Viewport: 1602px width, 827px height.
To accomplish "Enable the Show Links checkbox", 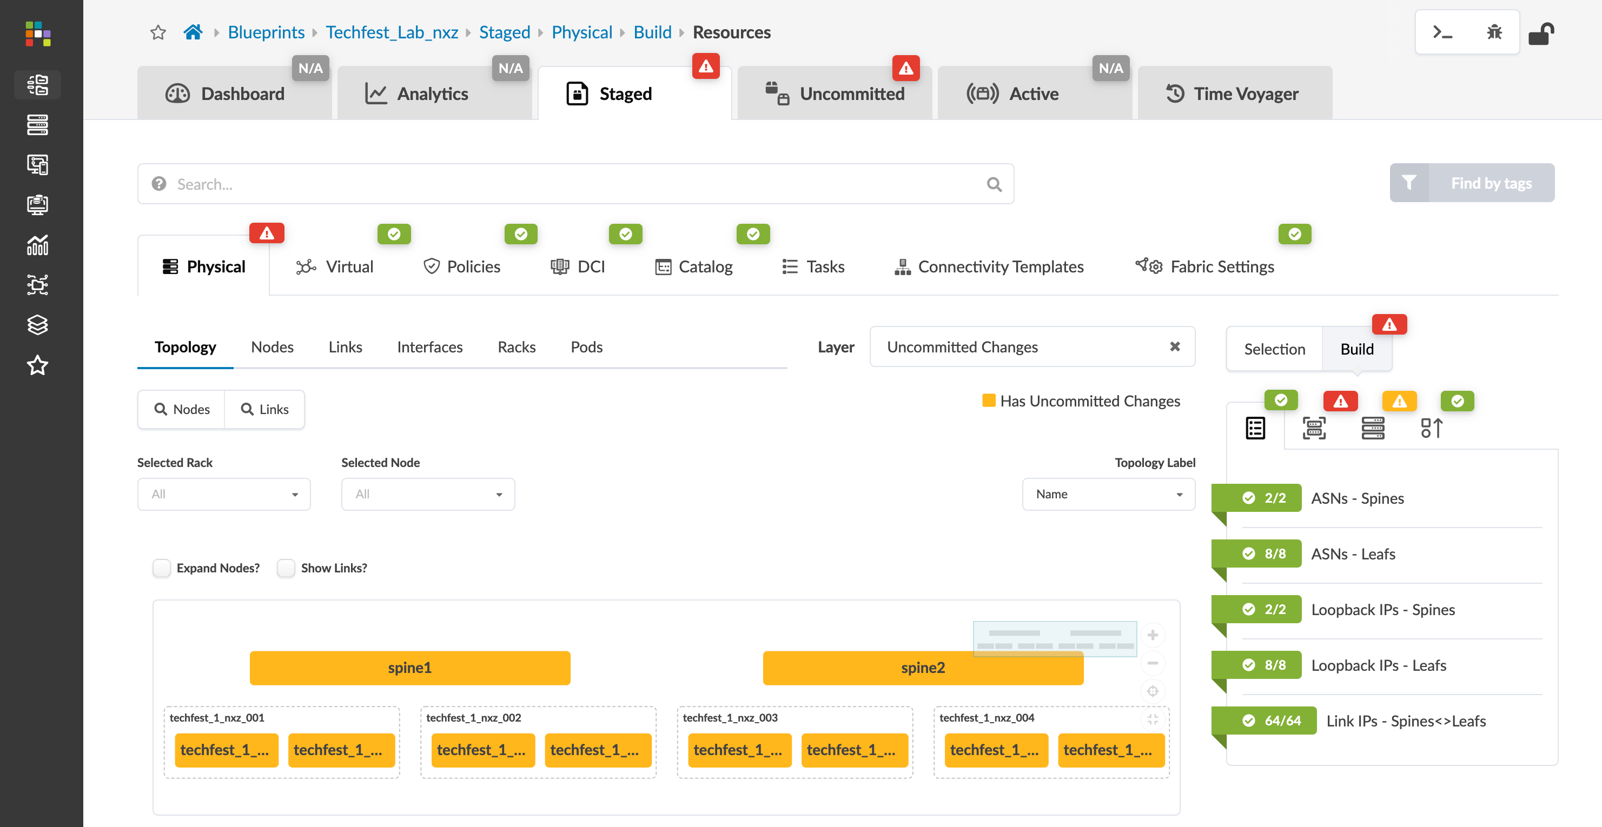I will click(286, 568).
